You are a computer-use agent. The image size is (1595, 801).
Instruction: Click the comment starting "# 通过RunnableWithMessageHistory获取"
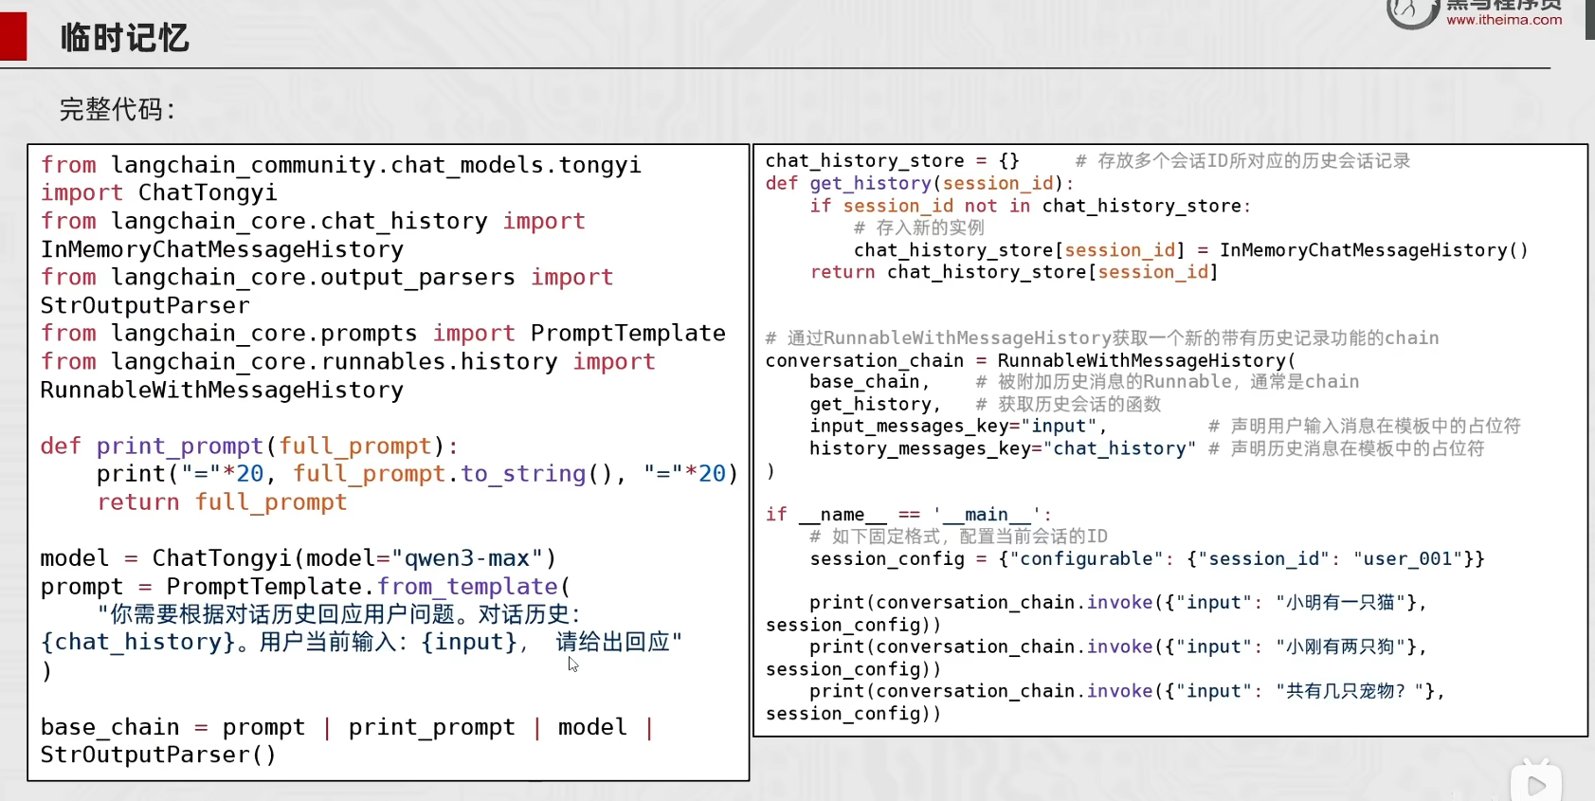tap(1102, 338)
